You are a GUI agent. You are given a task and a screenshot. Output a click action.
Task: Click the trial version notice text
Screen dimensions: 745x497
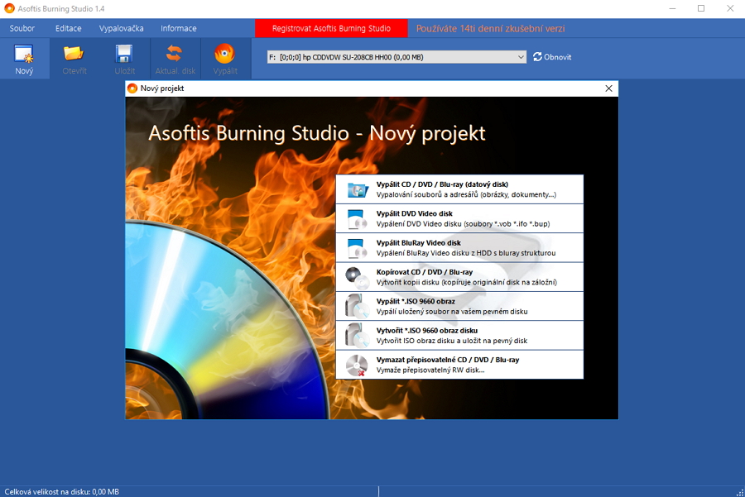(x=490, y=28)
